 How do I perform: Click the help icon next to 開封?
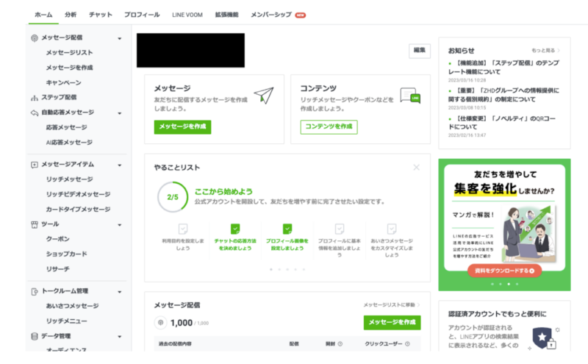click(x=340, y=343)
